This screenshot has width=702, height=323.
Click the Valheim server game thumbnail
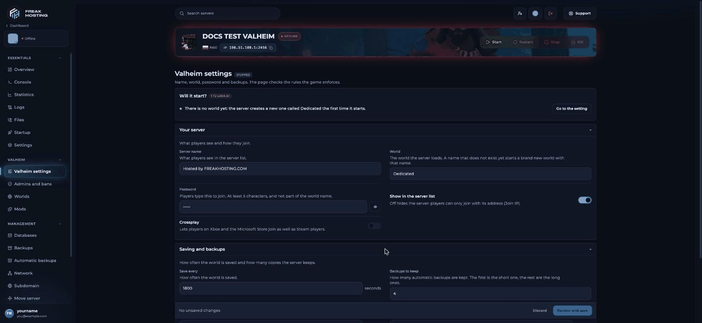pyautogui.click(x=189, y=42)
